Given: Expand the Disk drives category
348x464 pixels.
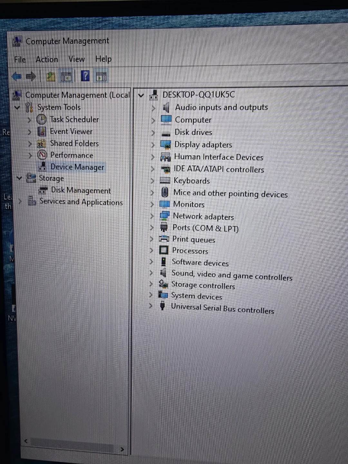Looking at the screenshot, I should pyautogui.click(x=153, y=133).
